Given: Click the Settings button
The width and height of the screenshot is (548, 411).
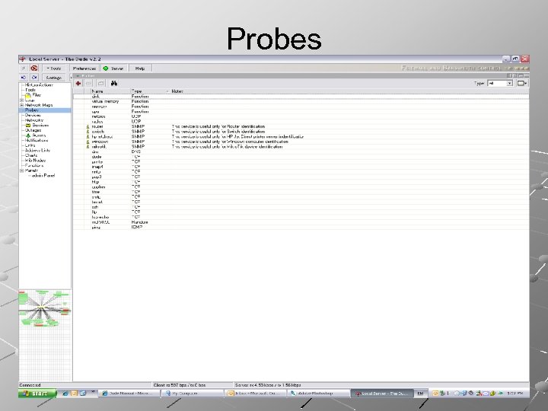Looking at the screenshot, I should pos(54,78).
